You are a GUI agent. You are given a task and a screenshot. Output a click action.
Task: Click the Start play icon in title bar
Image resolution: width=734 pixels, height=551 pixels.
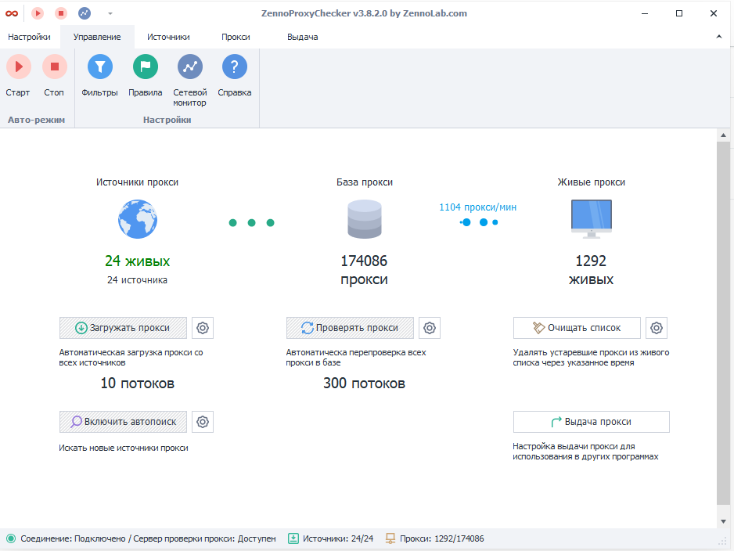(38, 13)
